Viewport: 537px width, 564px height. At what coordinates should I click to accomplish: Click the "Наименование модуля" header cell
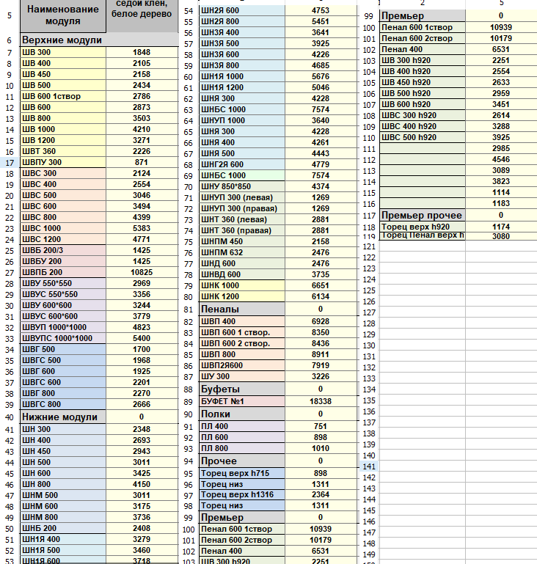click(x=63, y=15)
